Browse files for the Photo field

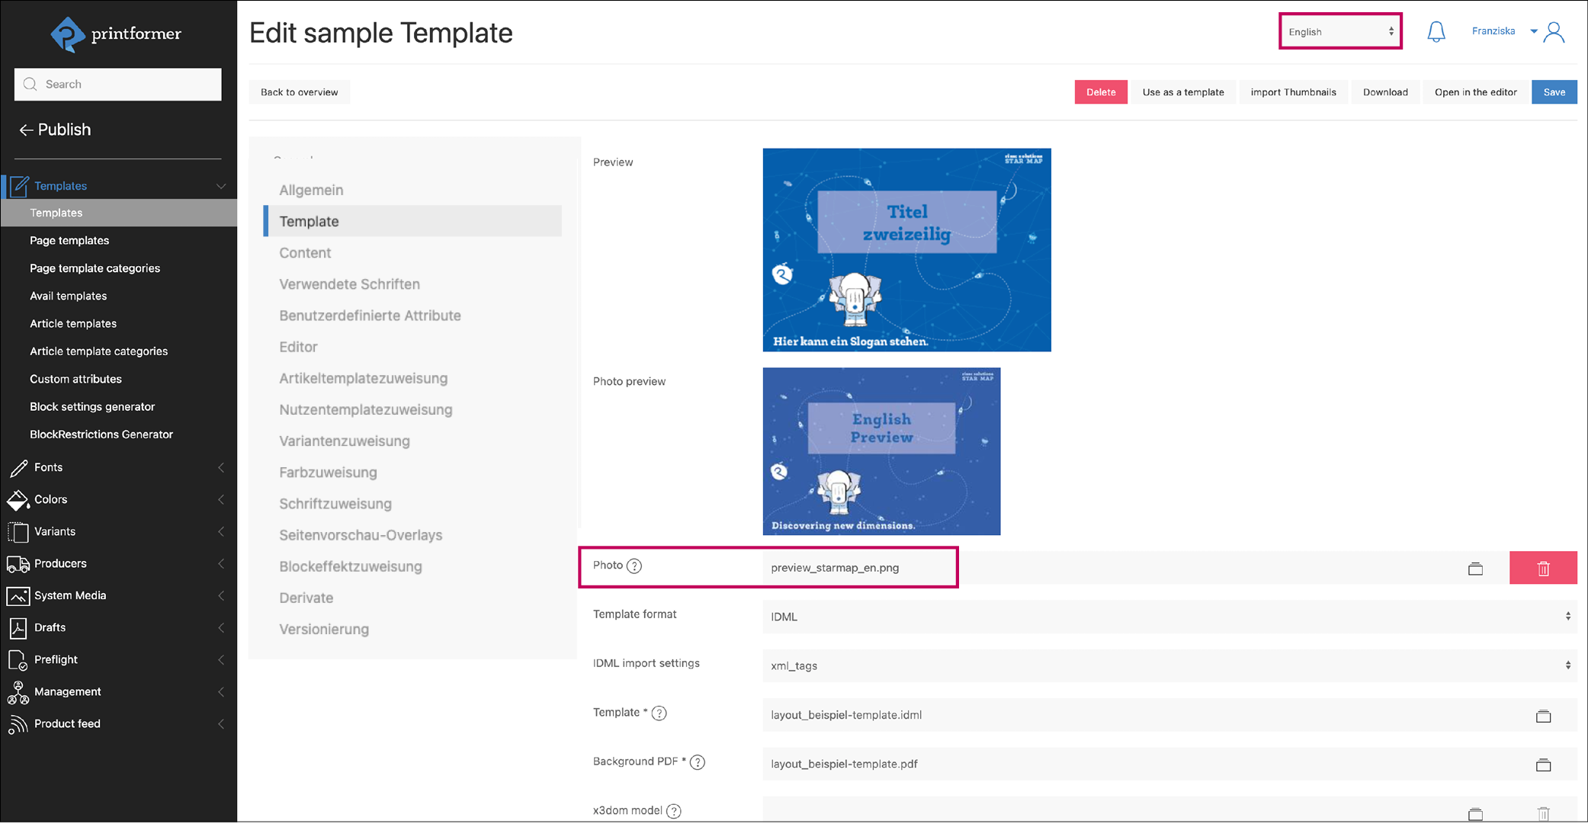[1475, 569]
